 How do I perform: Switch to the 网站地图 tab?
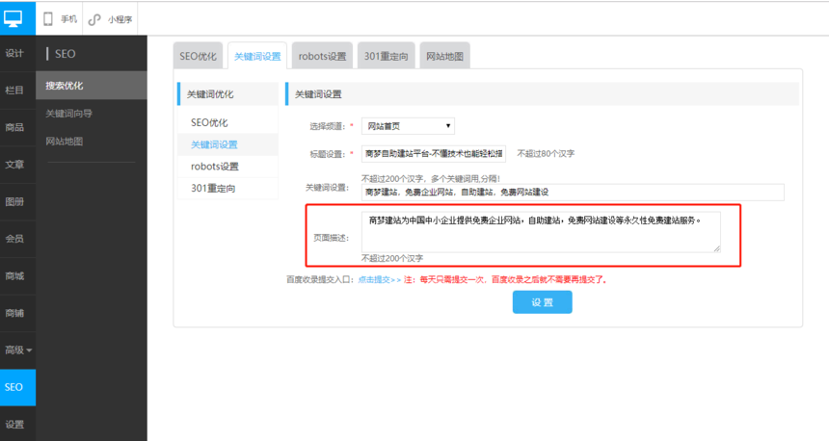click(444, 56)
